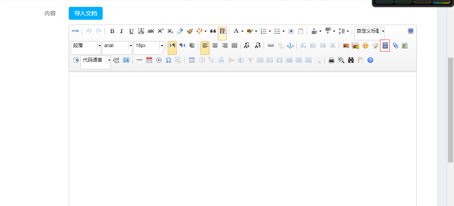Toggle italic formatting

pyautogui.click(x=122, y=31)
